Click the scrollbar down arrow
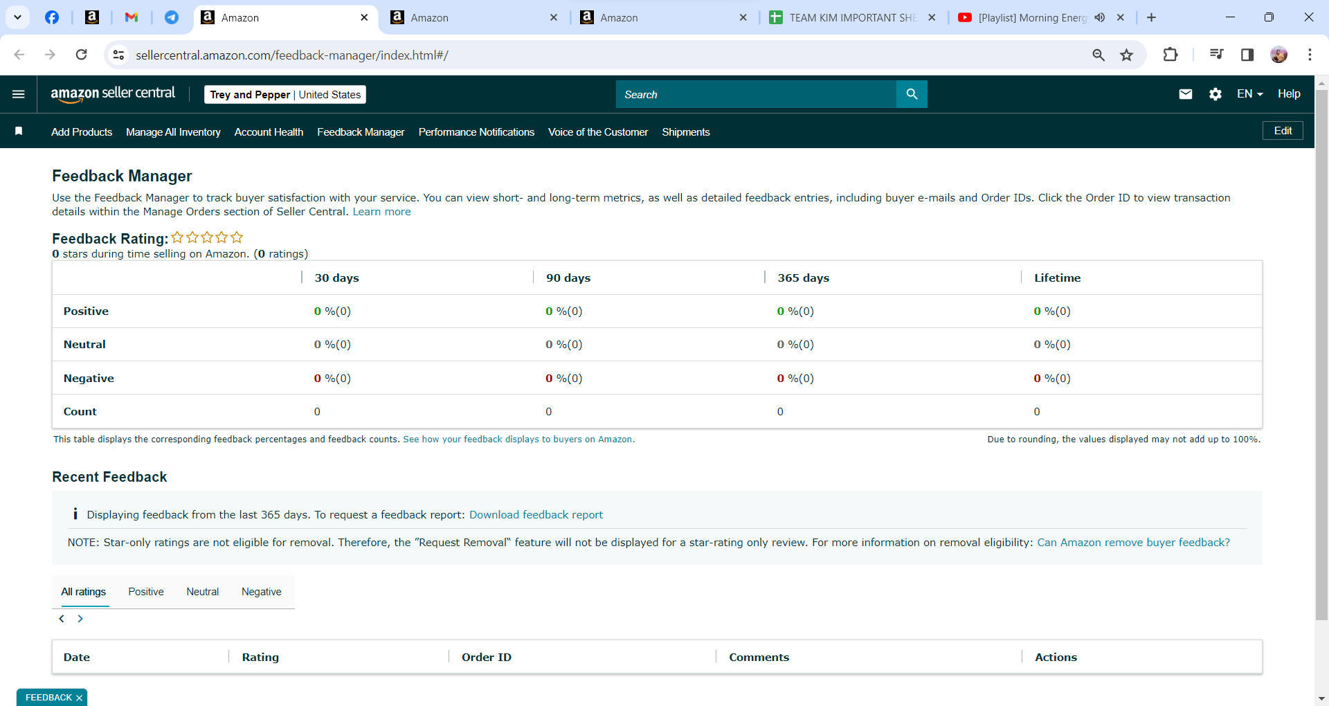Viewport: 1329px width, 706px height. click(1321, 699)
